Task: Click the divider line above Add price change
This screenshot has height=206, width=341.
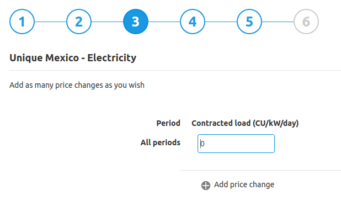Action: (261, 170)
